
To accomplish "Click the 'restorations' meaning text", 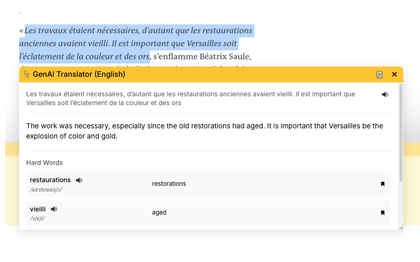I will tap(169, 184).
